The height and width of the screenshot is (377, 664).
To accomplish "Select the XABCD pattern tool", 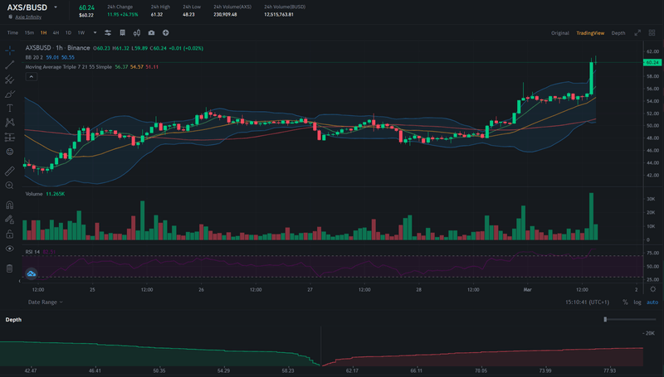I will (x=10, y=123).
